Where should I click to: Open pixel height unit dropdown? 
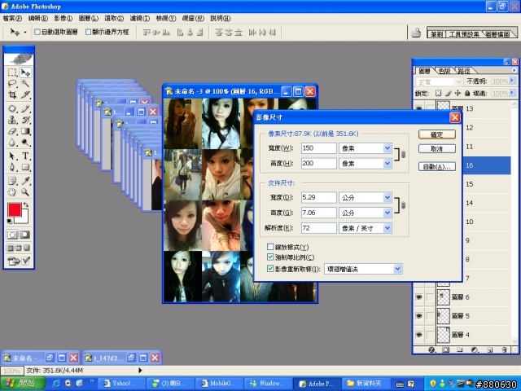[x=387, y=163]
